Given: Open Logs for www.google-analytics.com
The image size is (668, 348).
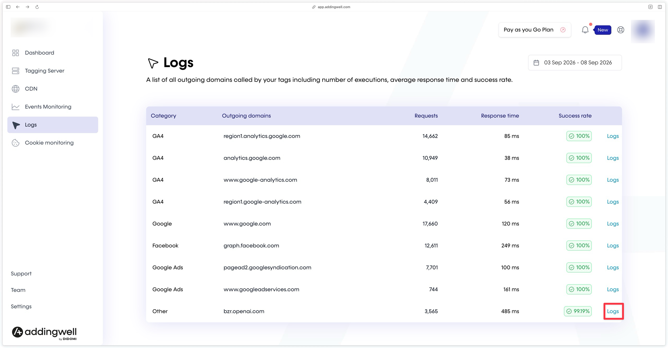Looking at the screenshot, I should (x=613, y=180).
